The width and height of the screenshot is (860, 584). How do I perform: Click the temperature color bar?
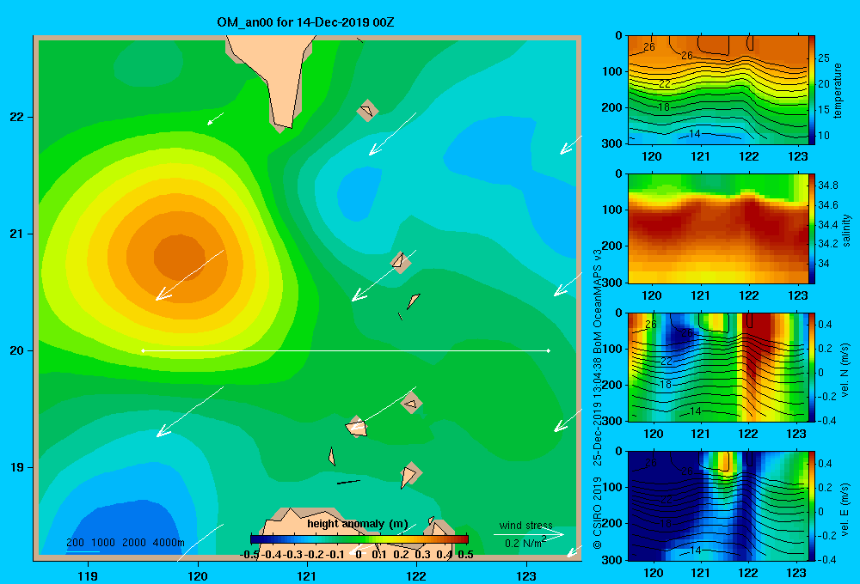(812, 90)
